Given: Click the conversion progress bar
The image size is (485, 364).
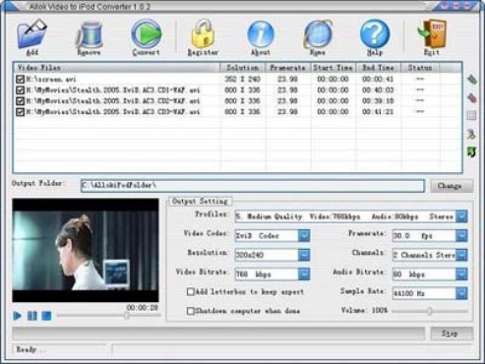Looking at the screenshot, I should tap(218, 334).
